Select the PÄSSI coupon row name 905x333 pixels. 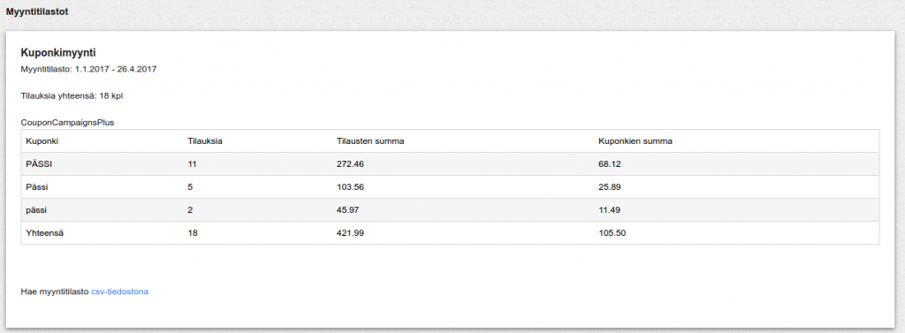pos(39,164)
